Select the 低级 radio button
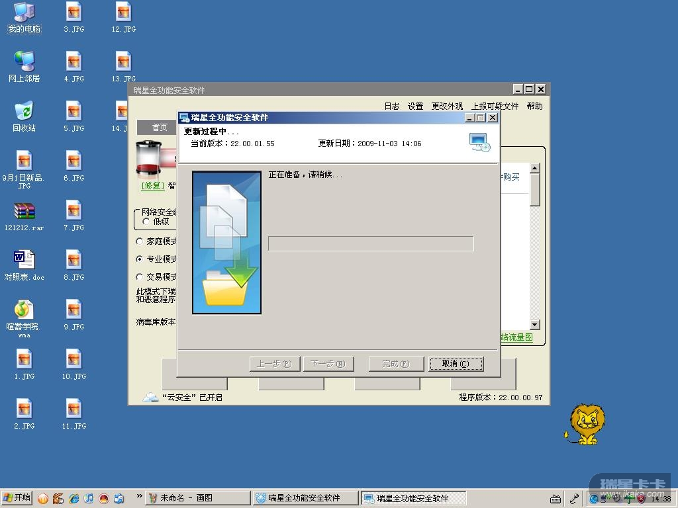The height and width of the screenshot is (508, 678). (146, 222)
